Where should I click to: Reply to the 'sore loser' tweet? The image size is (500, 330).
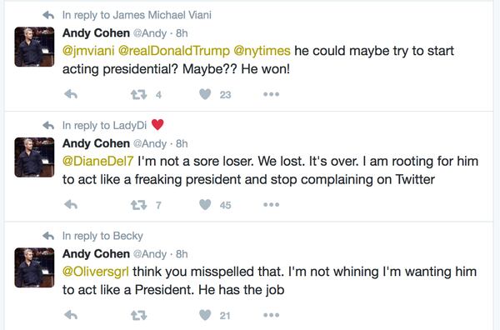click(x=71, y=205)
